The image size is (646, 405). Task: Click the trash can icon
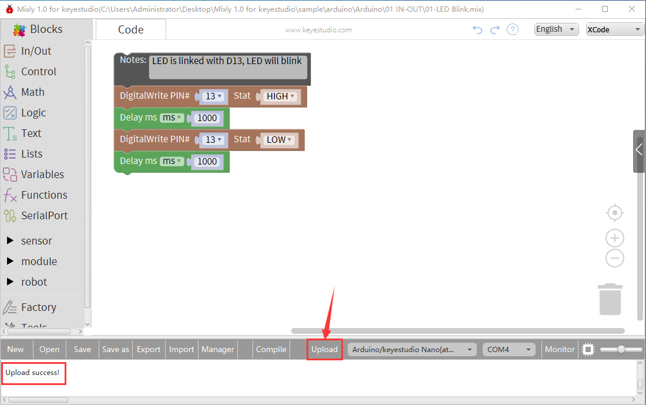click(x=610, y=299)
